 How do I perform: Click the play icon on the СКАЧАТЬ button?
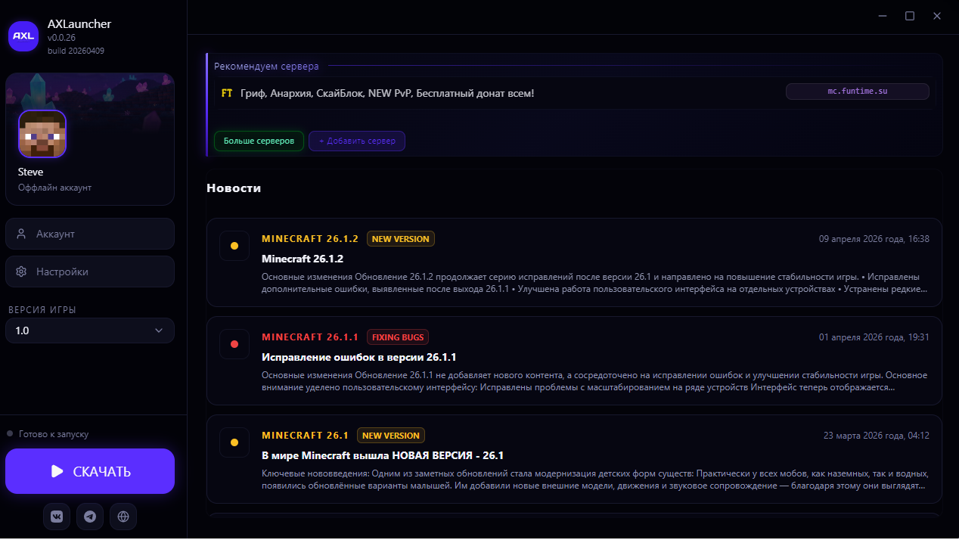[57, 471]
